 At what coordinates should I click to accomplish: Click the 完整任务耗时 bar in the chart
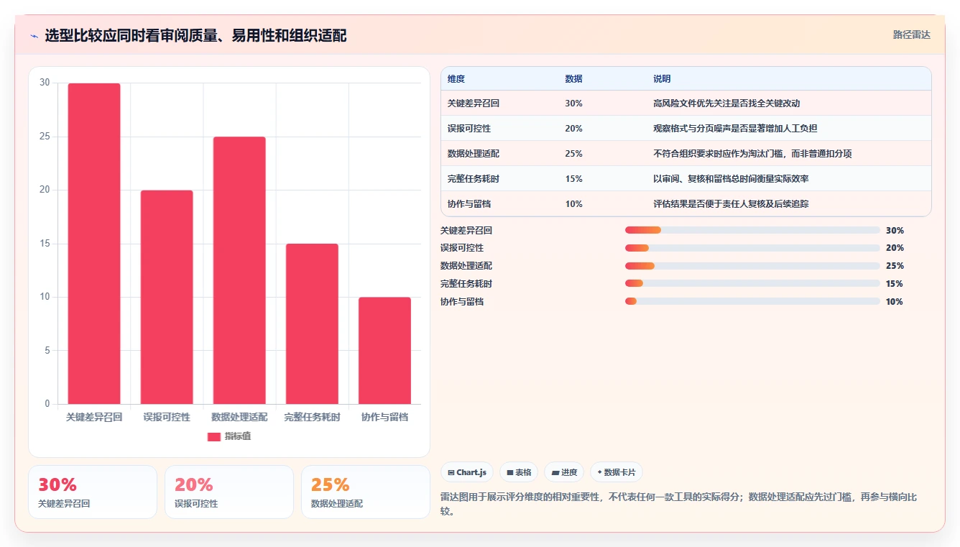tap(312, 323)
